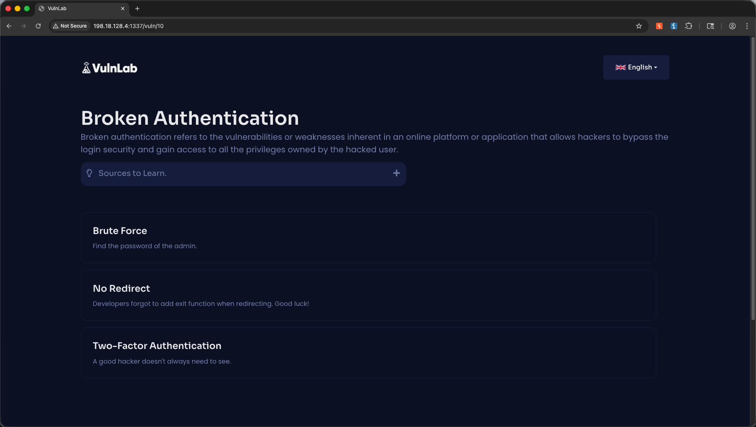Image resolution: width=756 pixels, height=427 pixels.
Task: Open Chrome three-dot menu
Action: point(747,26)
